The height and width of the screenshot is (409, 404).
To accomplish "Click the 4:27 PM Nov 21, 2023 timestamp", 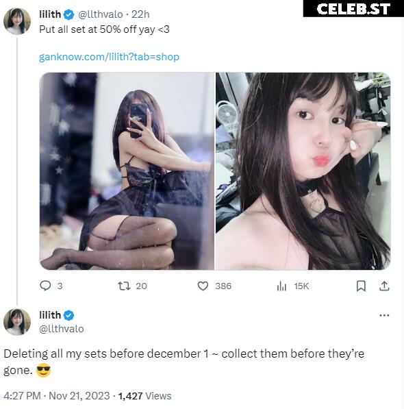I will (57, 396).
